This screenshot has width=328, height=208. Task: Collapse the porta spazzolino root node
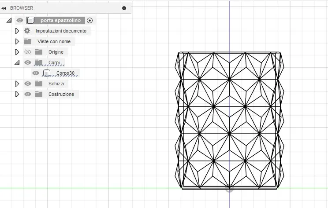[x=9, y=20]
